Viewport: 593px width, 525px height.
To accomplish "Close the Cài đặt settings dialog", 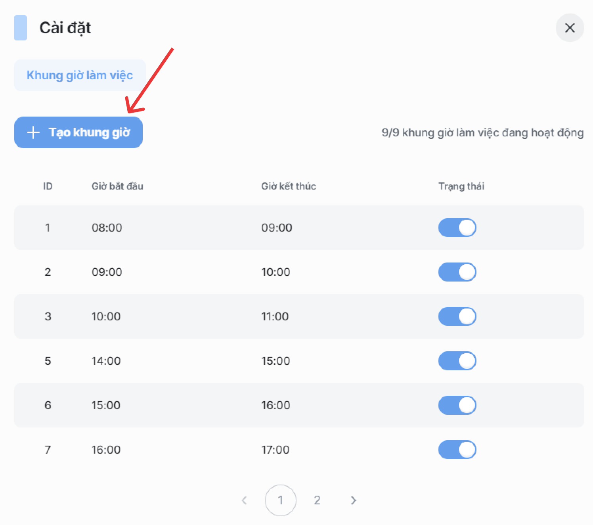I will (x=570, y=28).
